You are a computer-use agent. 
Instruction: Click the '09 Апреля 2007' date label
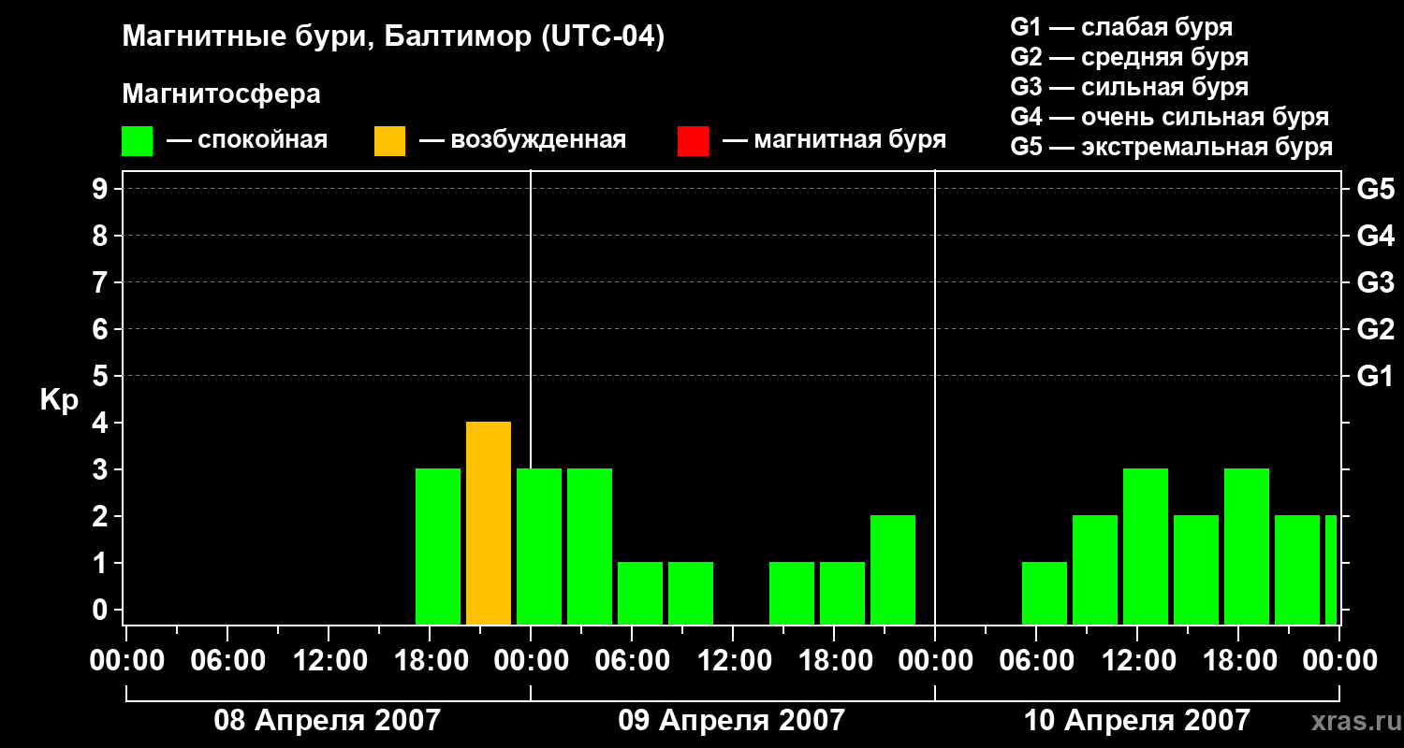[x=732, y=720]
